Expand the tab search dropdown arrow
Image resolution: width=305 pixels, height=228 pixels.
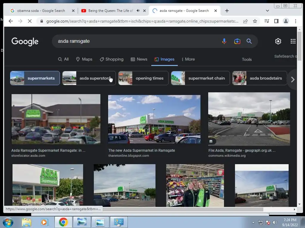(267, 11)
